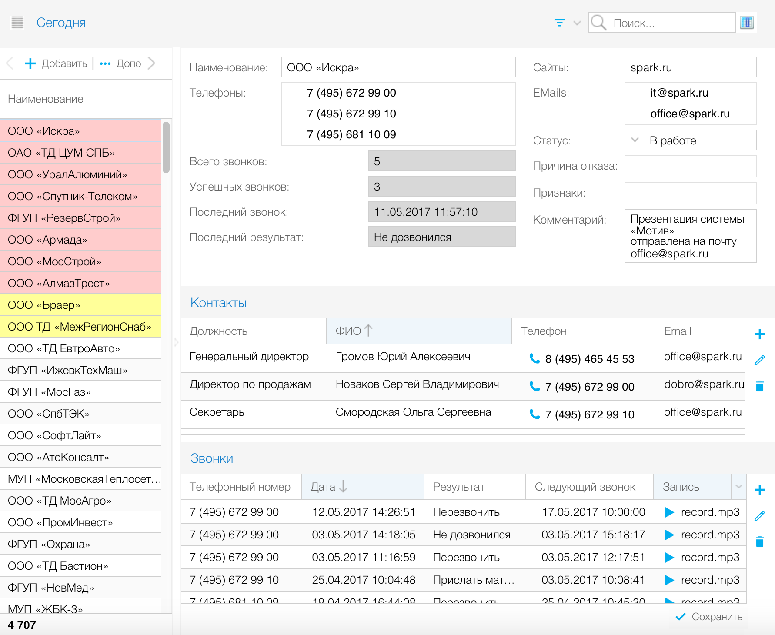775x635 pixels.
Task: Open the column chooser icon
Action: [x=746, y=23]
